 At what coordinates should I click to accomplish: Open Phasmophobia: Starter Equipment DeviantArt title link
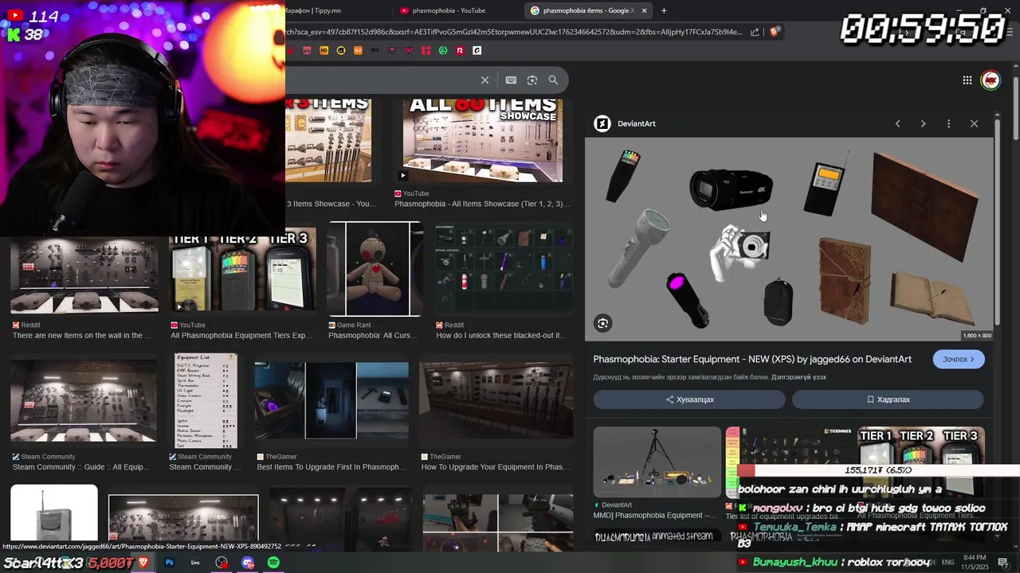(x=752, y=360)
